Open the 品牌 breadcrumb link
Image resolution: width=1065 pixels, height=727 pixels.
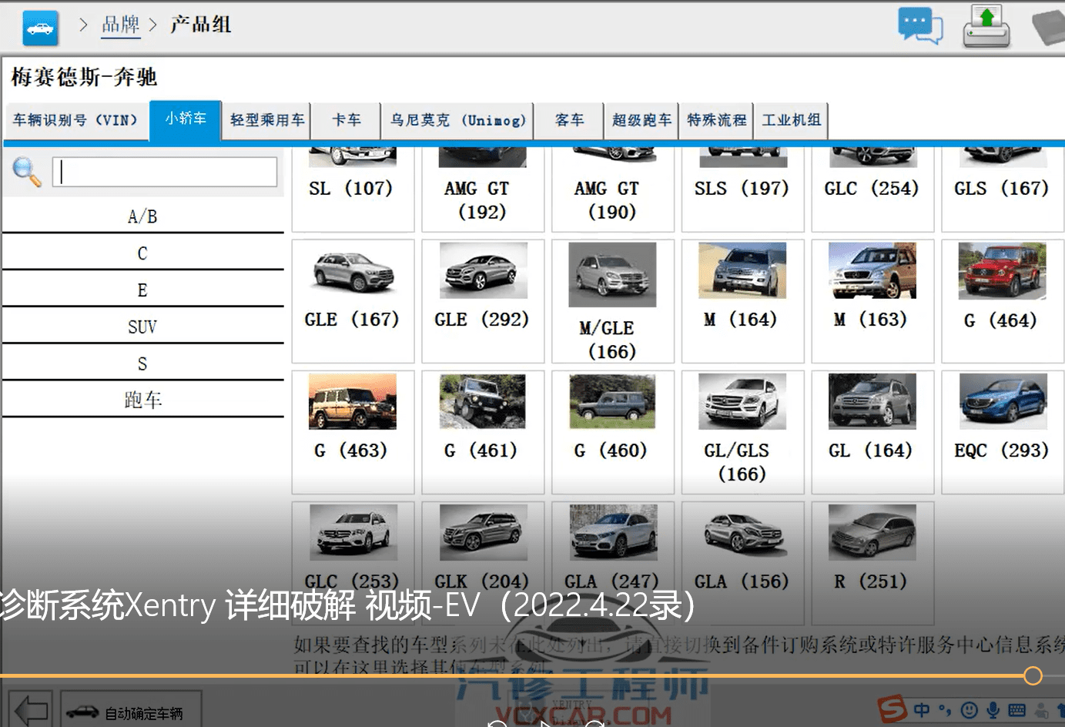click(x=120, y=24)
